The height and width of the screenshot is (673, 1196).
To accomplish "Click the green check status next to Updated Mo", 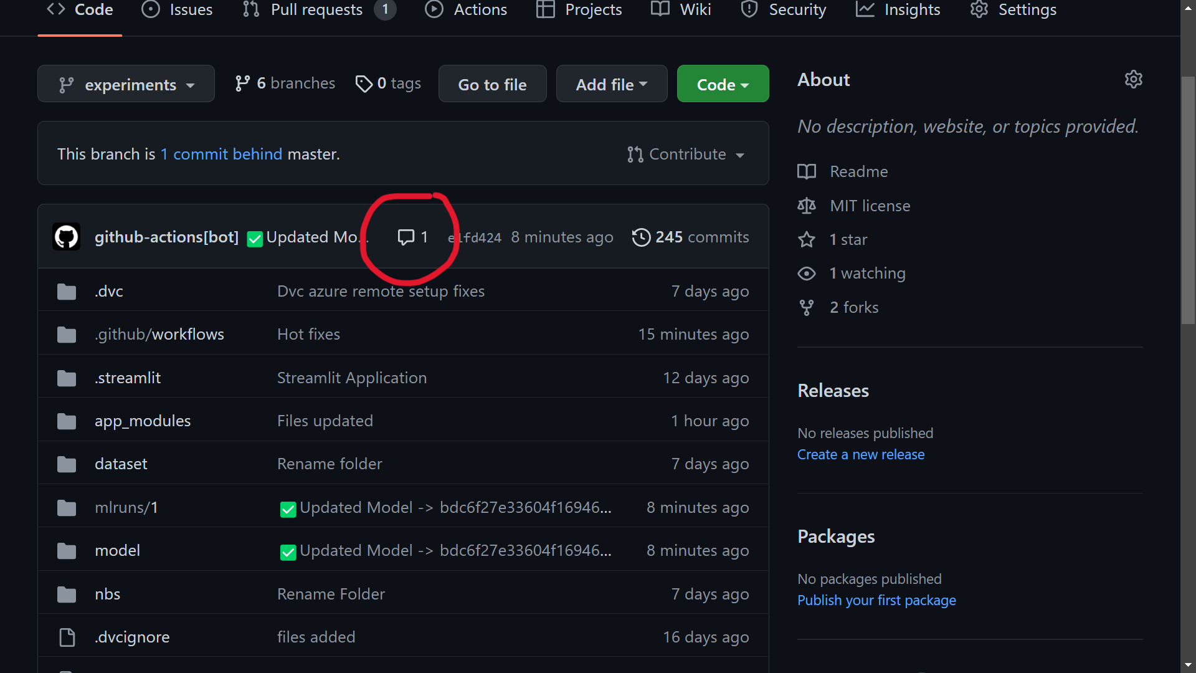I will (255, 239).
